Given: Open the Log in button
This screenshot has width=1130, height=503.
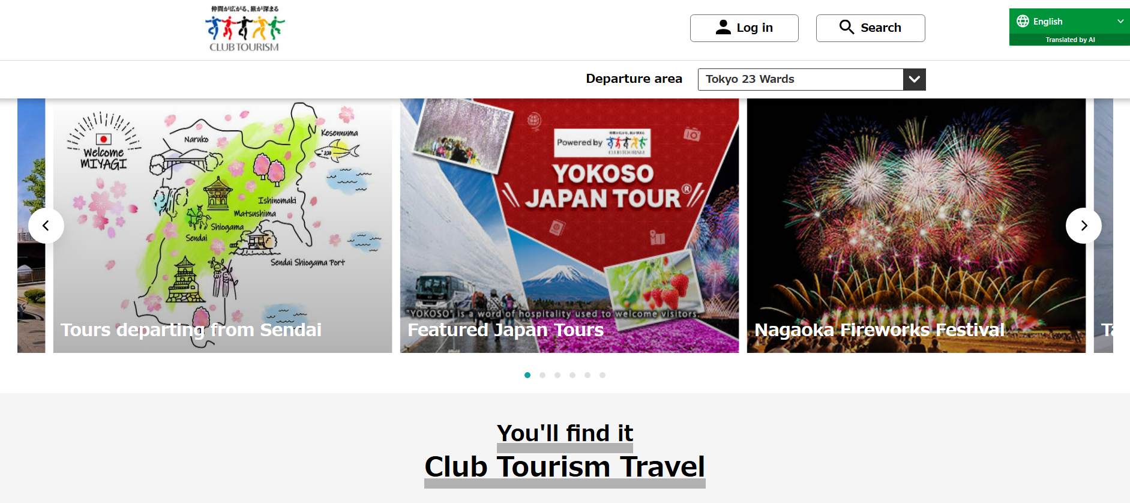Looking at the screenshot, I should (x=744, y=28).
